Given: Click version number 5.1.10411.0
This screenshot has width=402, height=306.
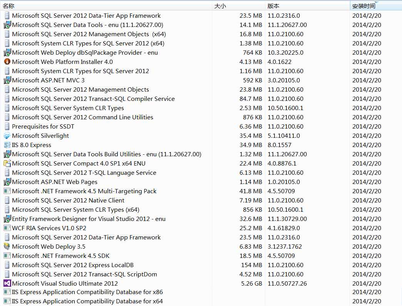Looking at the screenshot, I should pos(284,135).
